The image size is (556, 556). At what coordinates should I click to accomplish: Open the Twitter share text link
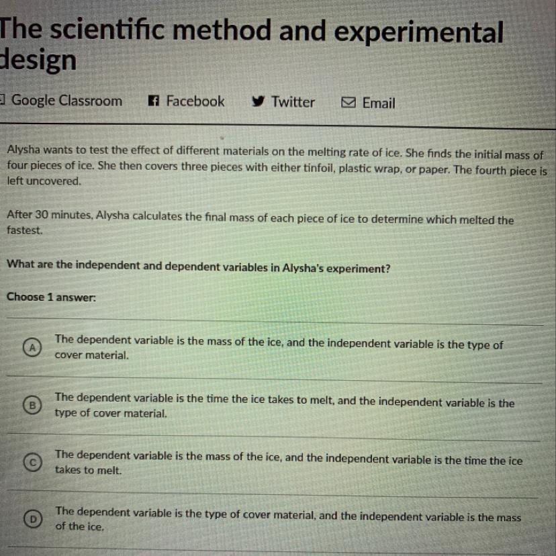(x=293, y=102)
